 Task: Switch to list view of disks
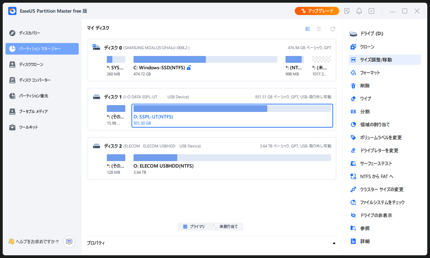(x=319, y=29)
